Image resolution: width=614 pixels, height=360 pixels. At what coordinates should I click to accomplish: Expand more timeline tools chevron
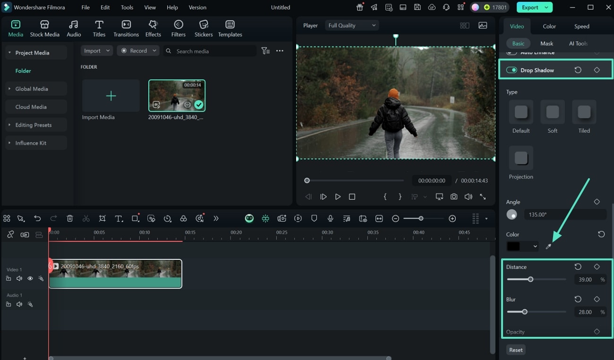click(216, 218)
